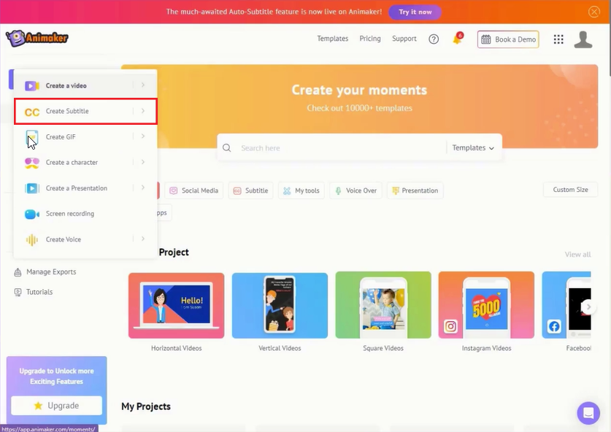Select Create a Presentation menu item
This screenshot has height=432, width=611.
pyautogui.click(x=85, y=188)
